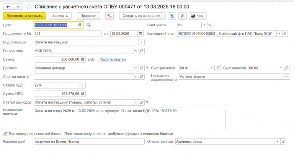Click Платежное поручение не требуется text
294x156 pixels.
coord(119,134)
